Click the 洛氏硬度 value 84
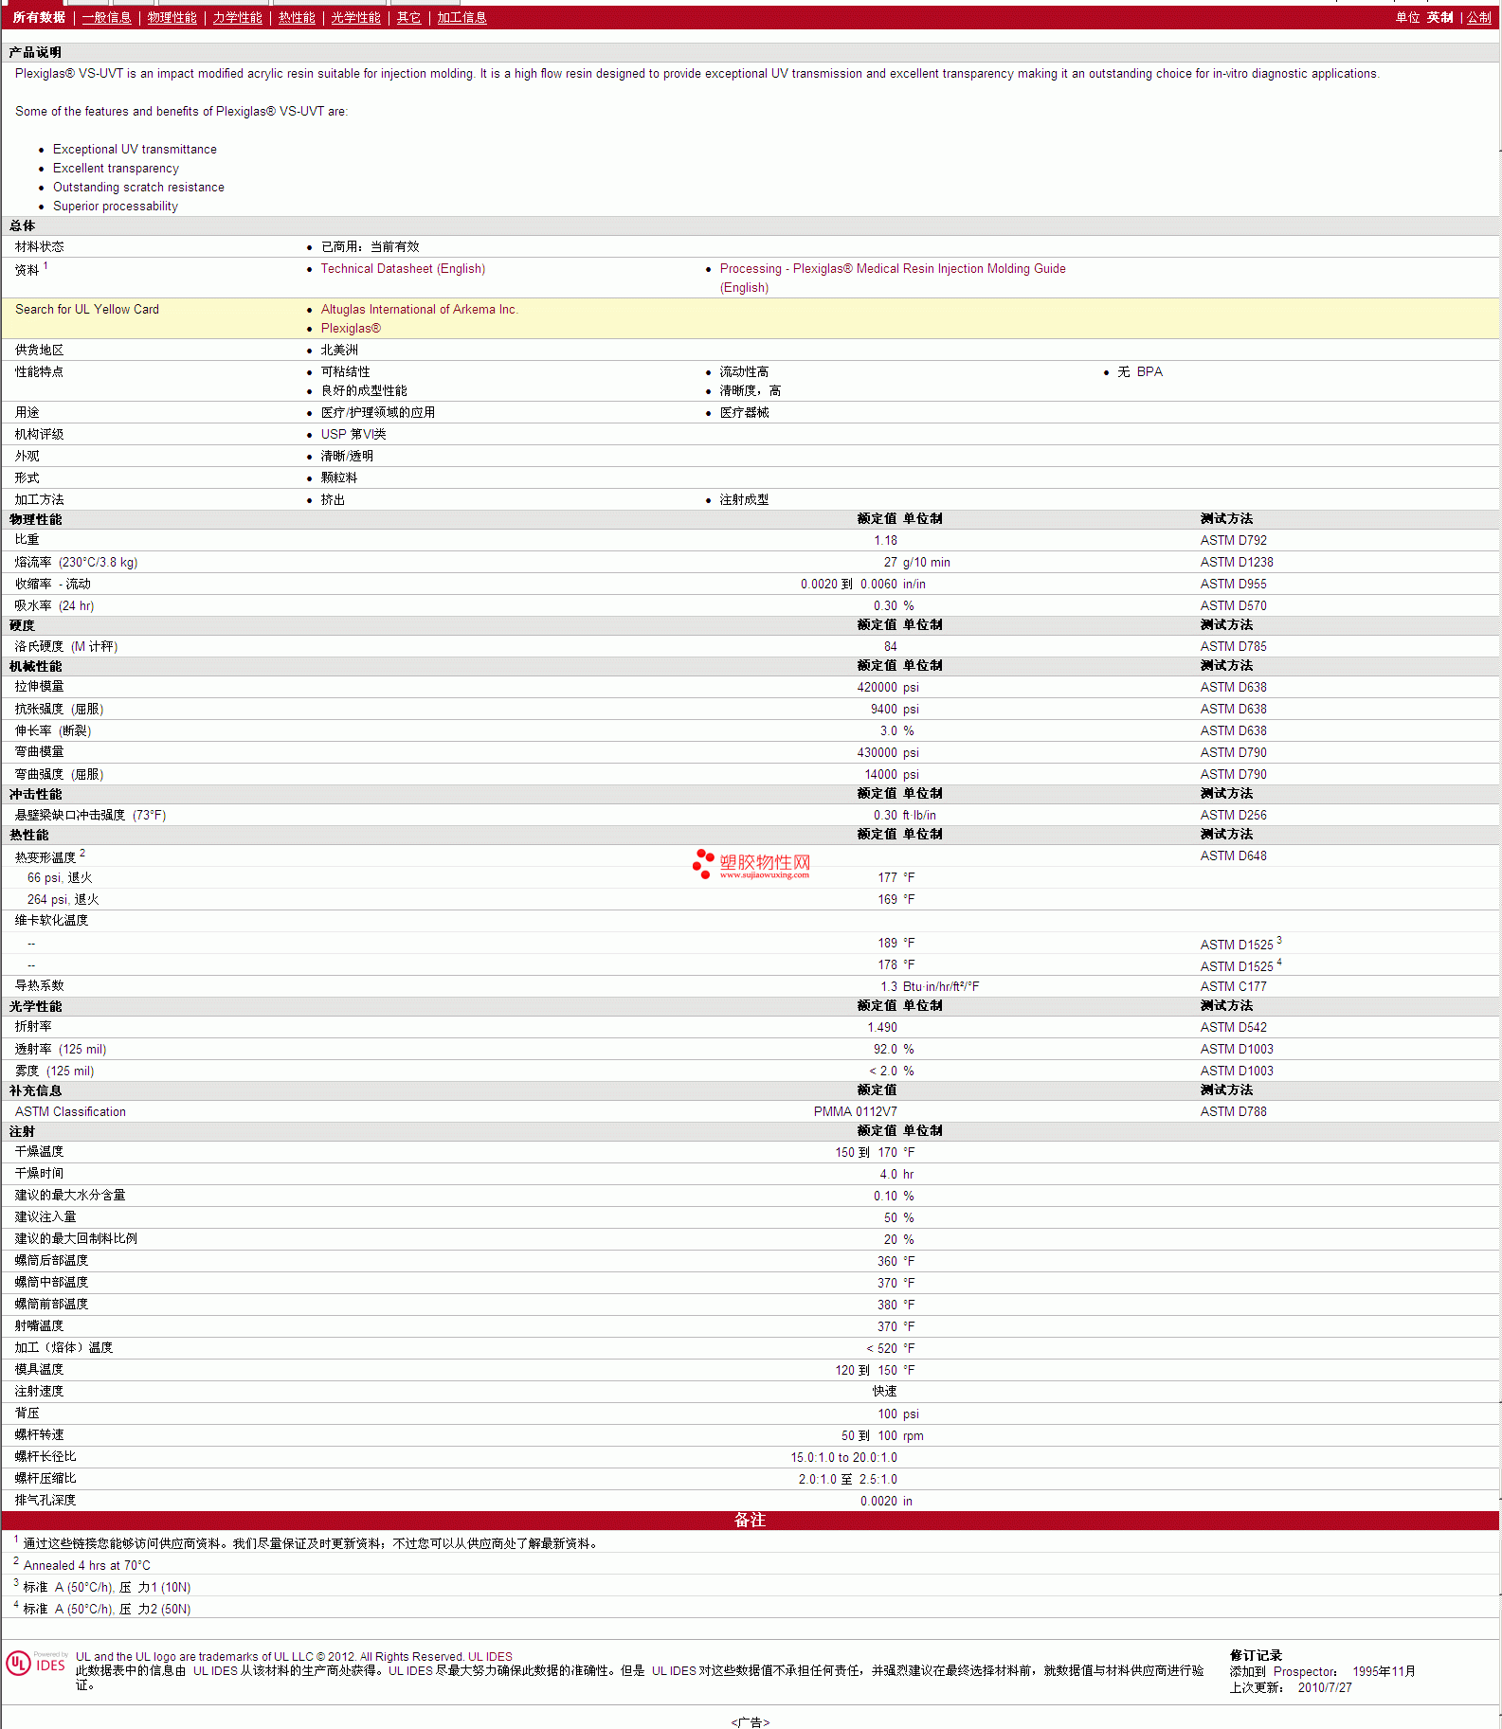1502x1729 pixels. [x=891, y=647]
